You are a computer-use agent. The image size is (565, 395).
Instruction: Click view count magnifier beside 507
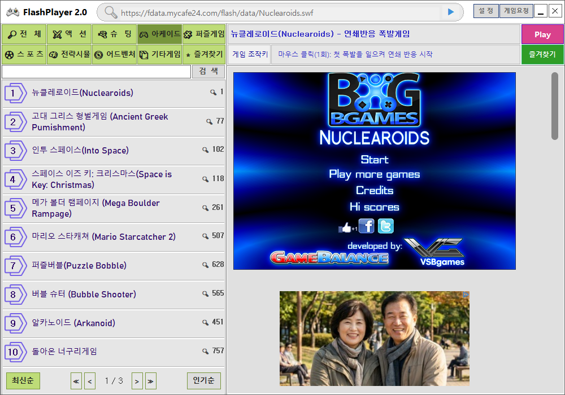point(206,236)
